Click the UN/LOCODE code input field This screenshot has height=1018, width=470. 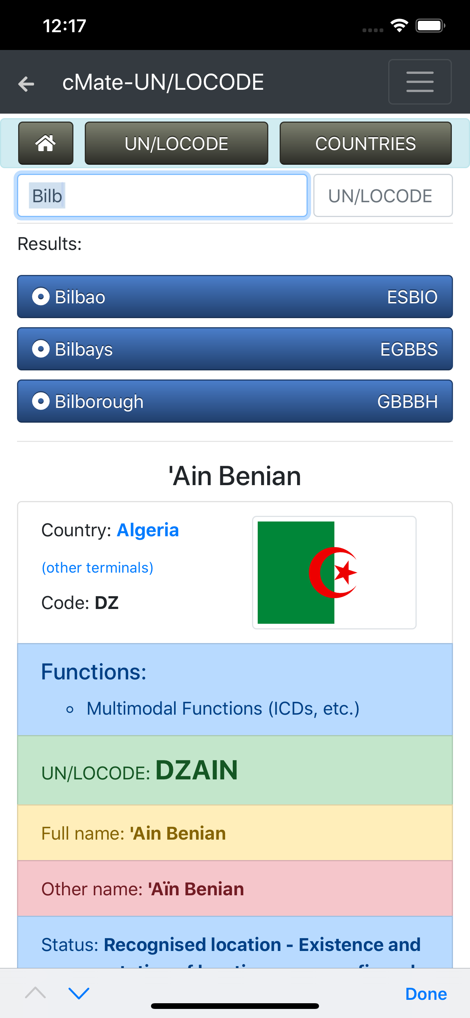pyautogui.click(x=383, y=196)
